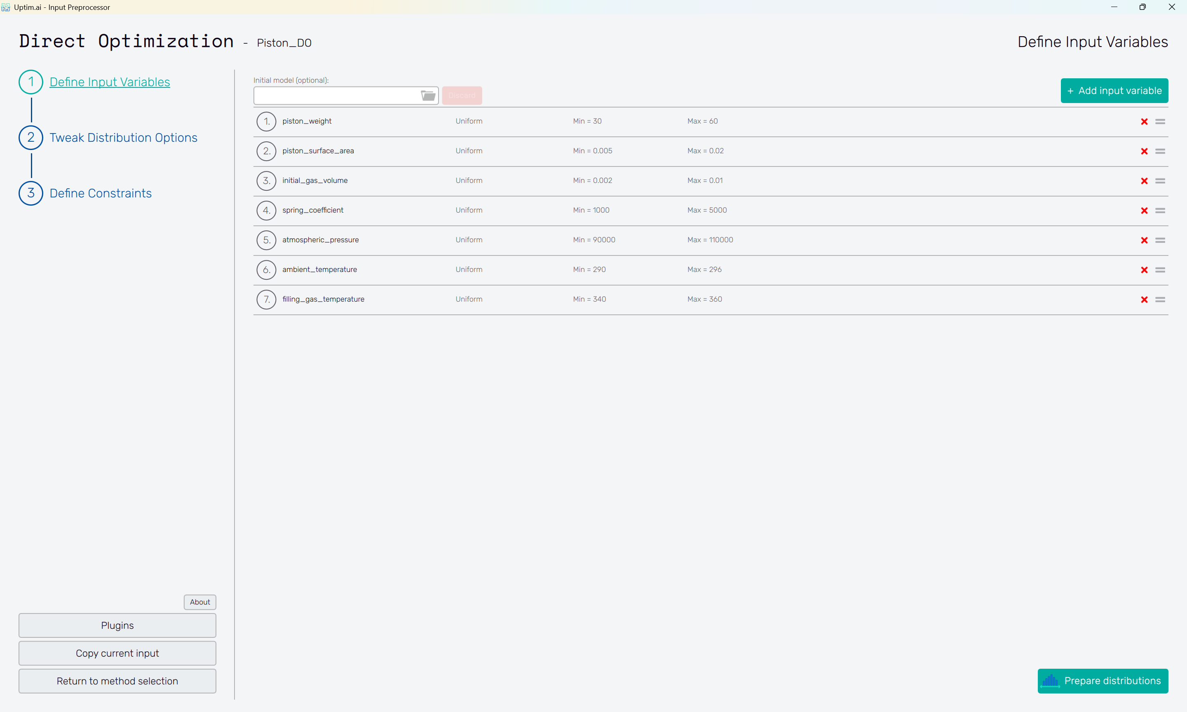Screen dimensions: 1187x712
Task: Click Prepare distributions button
Action: (1103, 681)
